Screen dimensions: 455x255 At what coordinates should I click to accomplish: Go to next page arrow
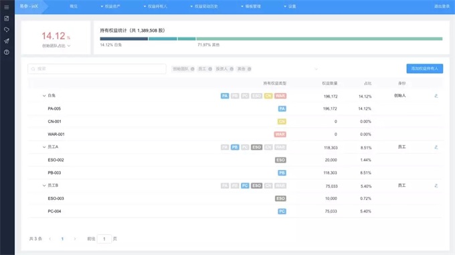(75, 239)
